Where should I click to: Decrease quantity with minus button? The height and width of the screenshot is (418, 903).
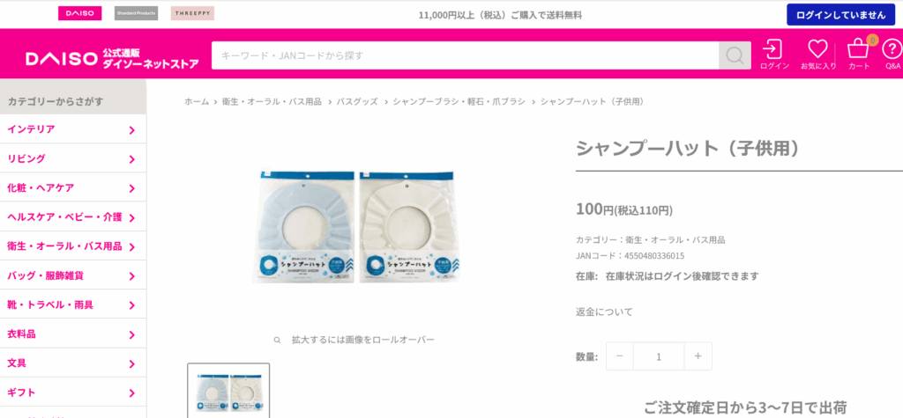point(620,356)
